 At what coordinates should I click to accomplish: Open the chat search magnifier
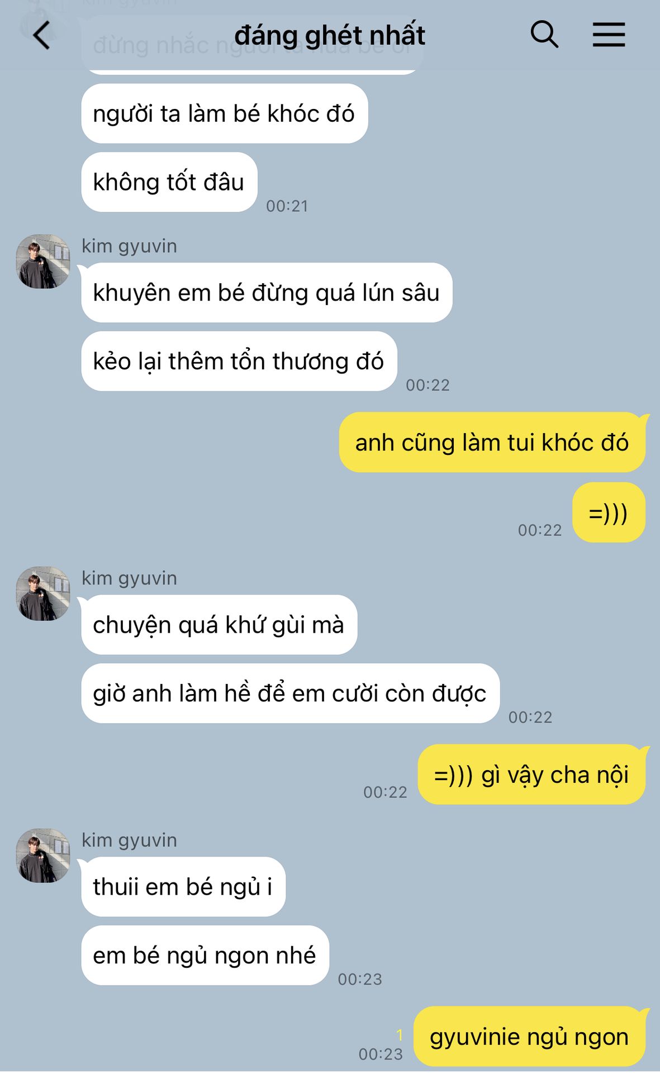coord(544,35)
